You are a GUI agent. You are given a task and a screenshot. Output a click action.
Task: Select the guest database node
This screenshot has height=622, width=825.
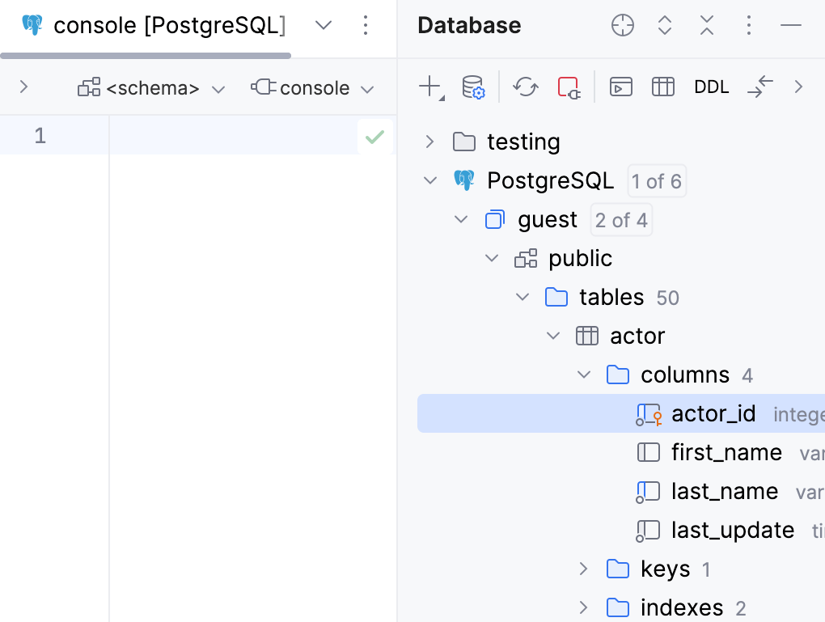pyautogui.click(x=547, y=219)
